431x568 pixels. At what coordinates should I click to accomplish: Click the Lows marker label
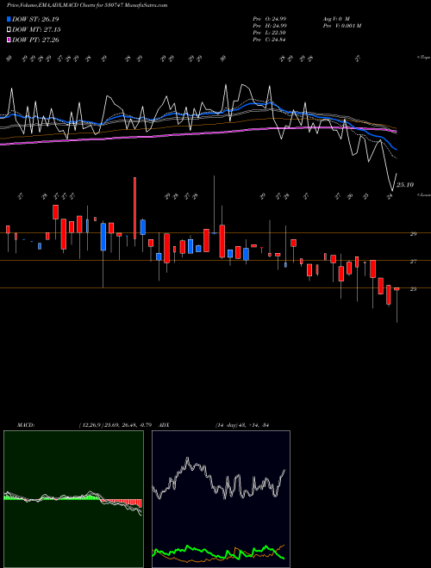(x=424, y=195)
